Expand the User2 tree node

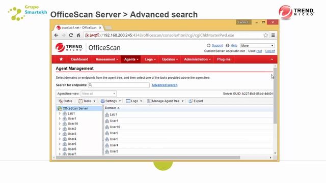click(60, 129)
